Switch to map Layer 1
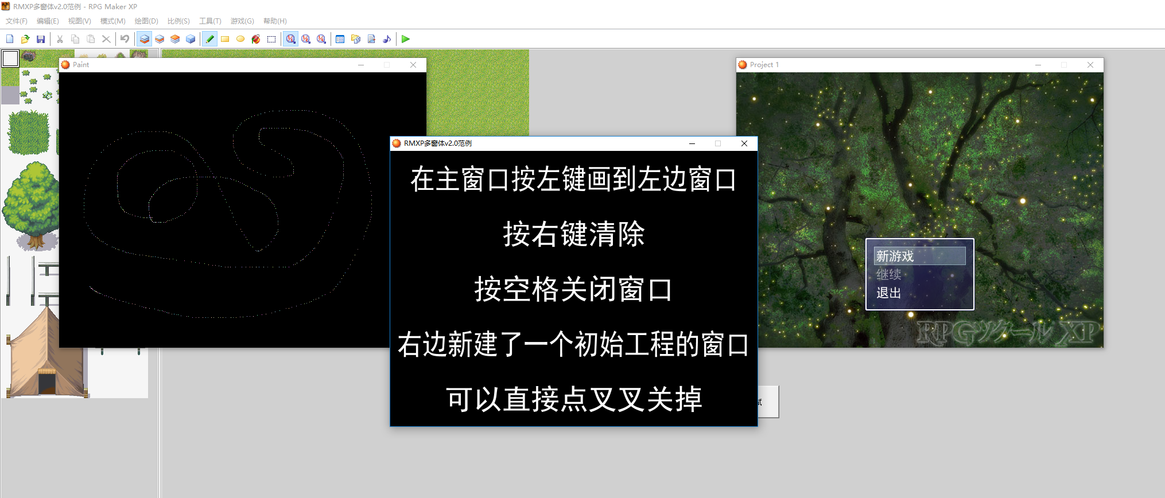The image size is (1165, 498). (145, 39)
